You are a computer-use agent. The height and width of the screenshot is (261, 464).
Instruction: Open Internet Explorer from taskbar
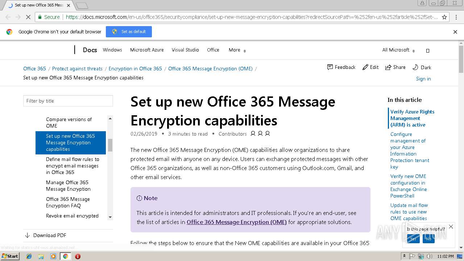coord(29,256)
